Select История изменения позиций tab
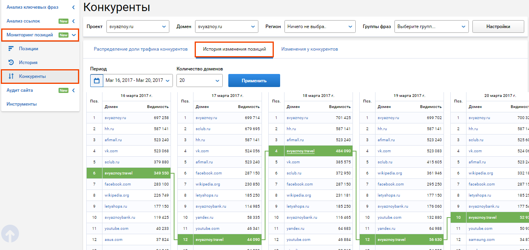This screenshot has width=529, height=250. pos(234,49)
